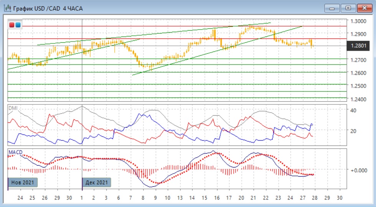Screen dimensions: 376x207
Task: Click the candlestick chart icon in title bar
Action: click(x=8, y=8)
